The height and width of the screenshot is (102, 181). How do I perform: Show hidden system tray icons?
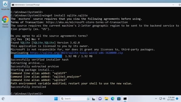tap(156, 99)
